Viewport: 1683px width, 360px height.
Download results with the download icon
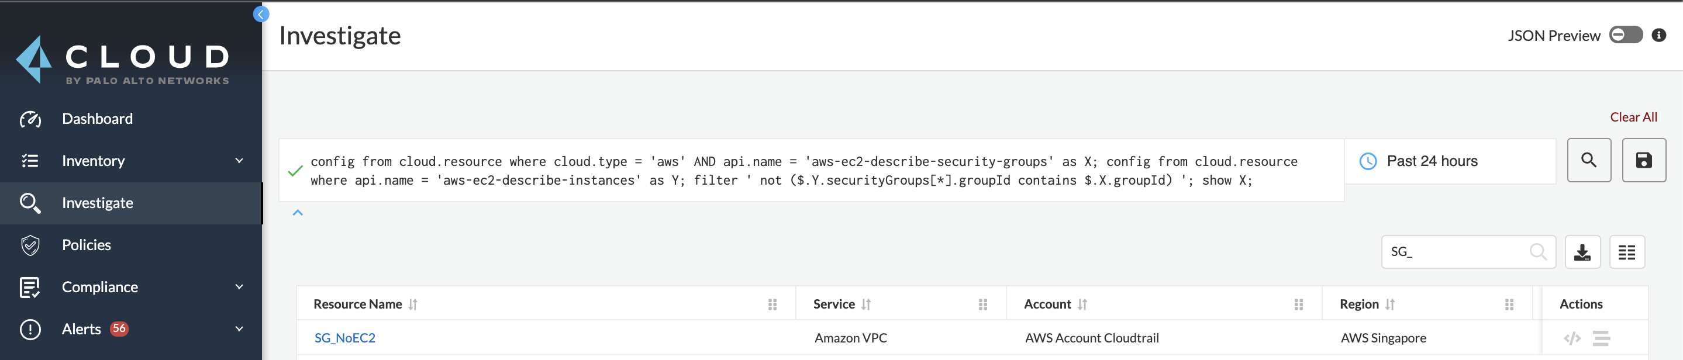(1582, 252)
